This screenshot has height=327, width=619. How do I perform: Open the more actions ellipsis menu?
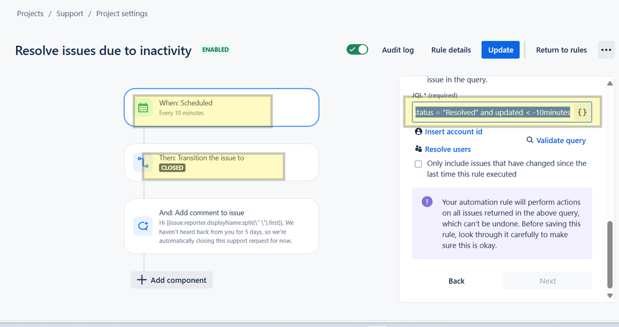606,50
